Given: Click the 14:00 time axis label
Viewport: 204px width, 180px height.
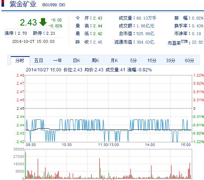Looking at the screenshot, I should coord(150,145).
